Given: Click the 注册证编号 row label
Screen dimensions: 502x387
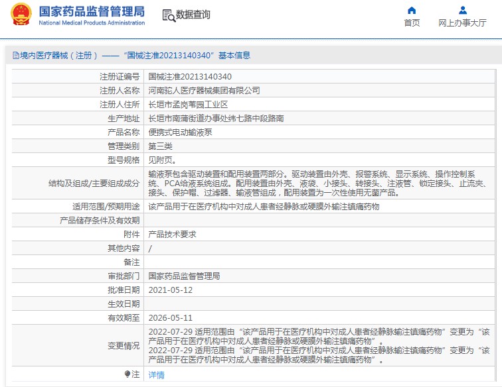Looking at the screenshot, I should (120, 77).
